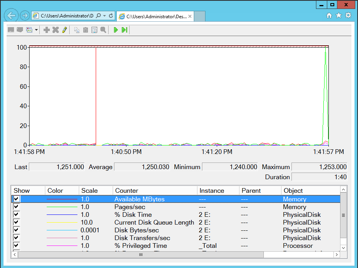Go back with the browser Back arrow
Viewport: 358px width, 268px height.
11,16
